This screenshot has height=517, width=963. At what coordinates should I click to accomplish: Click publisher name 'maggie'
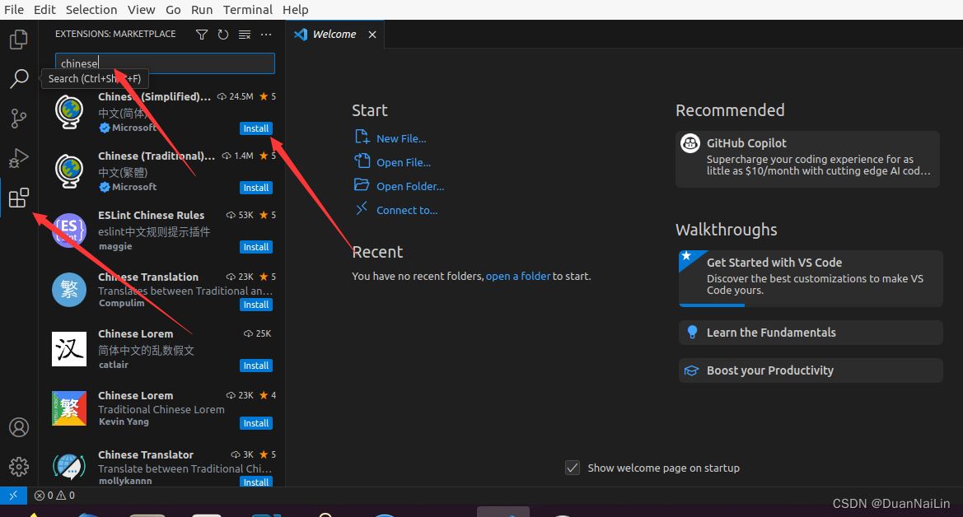[115, 246]
